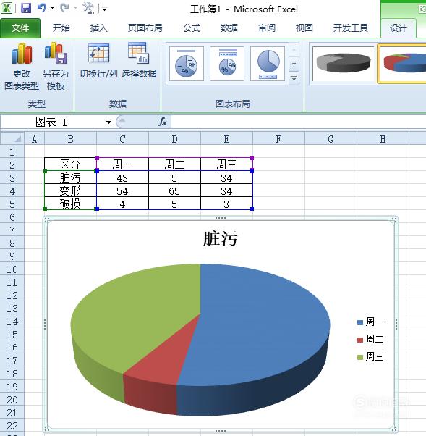Open 选择数据 dialog
Viewport: 426px width, 436px height.
pyautogui.click(x=139, y=61)
